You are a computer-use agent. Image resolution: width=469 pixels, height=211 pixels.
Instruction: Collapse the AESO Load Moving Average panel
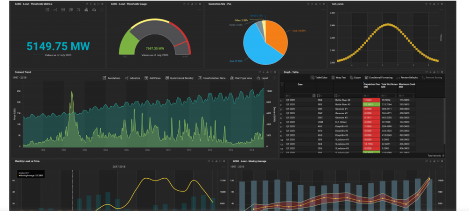point(431,161)
